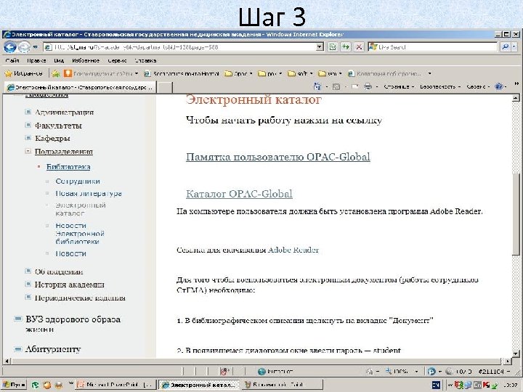Click the horizontal scrollbar left arrow
This screenshot has width=523, height=392.
click(7, 361)
